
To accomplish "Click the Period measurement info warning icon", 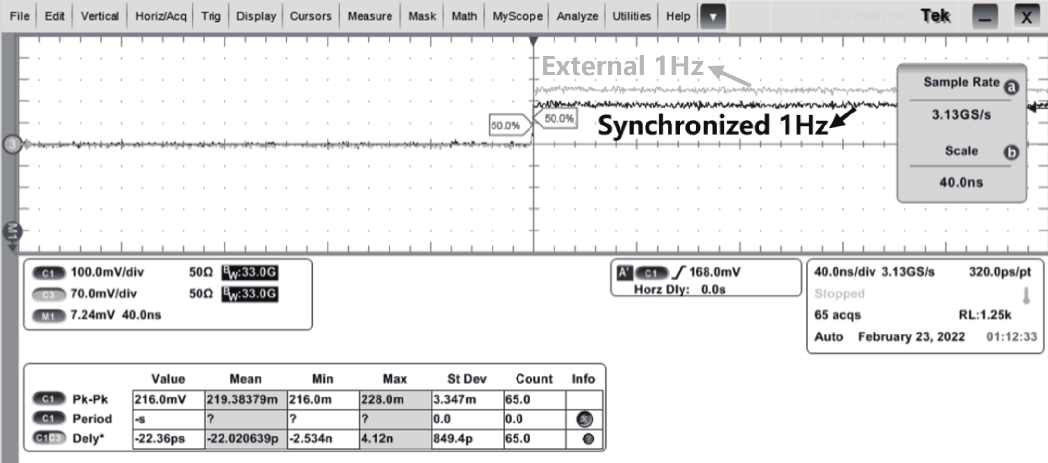I will tap(584, 419).
